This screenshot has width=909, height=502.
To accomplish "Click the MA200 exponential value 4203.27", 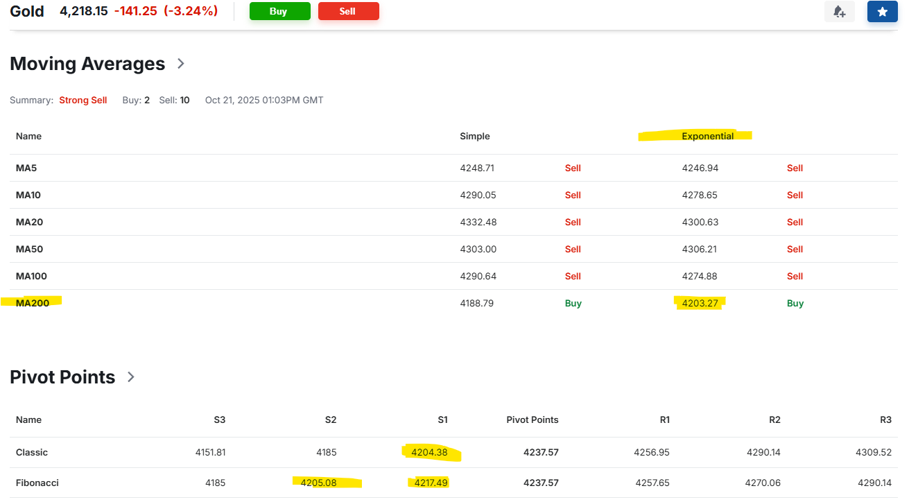I will [700, 303].
